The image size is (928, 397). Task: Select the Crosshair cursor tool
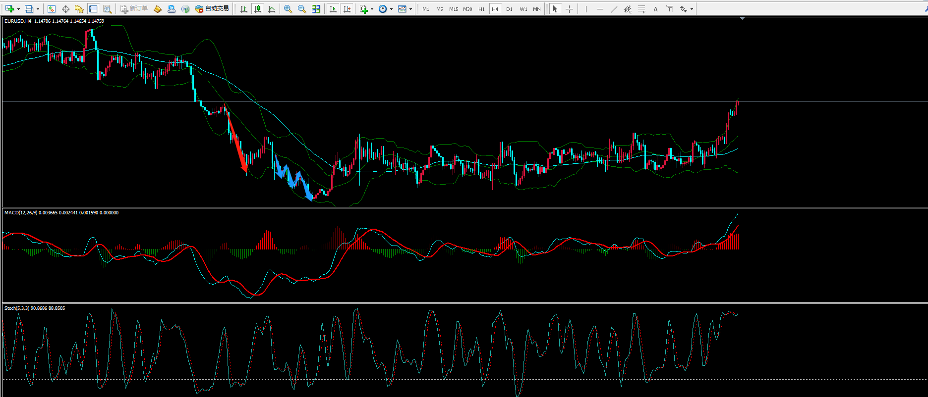[569, 9]
